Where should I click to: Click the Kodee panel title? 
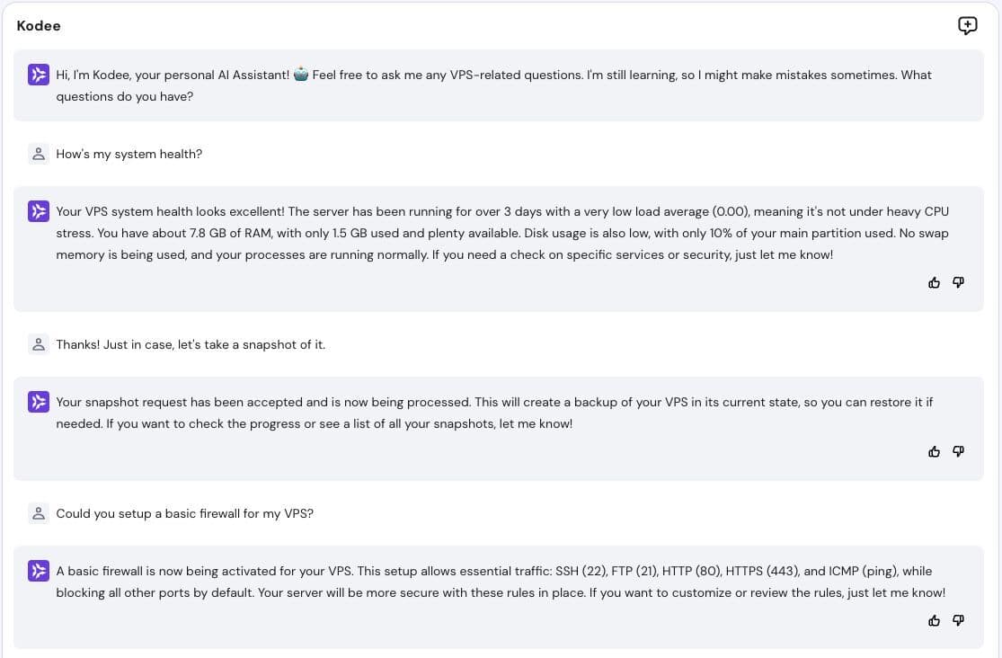(x=39, y=25)
